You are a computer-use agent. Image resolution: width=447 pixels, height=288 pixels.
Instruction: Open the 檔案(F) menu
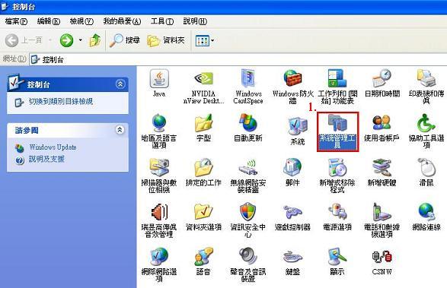(16, 21)
